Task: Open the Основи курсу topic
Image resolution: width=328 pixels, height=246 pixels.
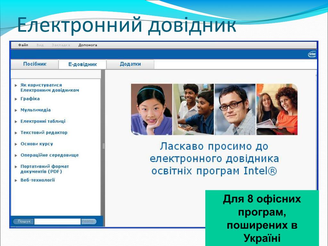Action: click(37, 144)
